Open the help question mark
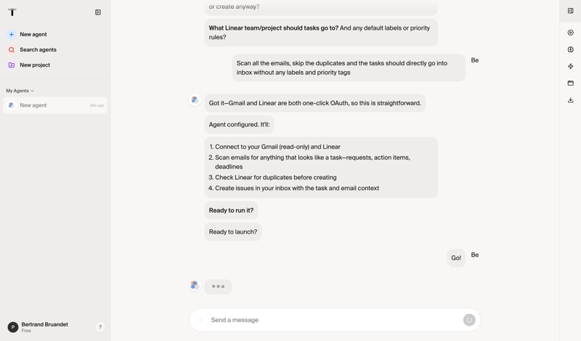581x341 pixels. click(x=100, y=327)
